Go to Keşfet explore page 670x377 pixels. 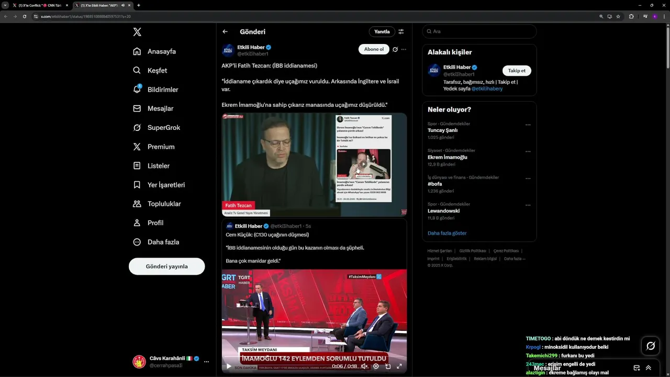pos(150,70)
